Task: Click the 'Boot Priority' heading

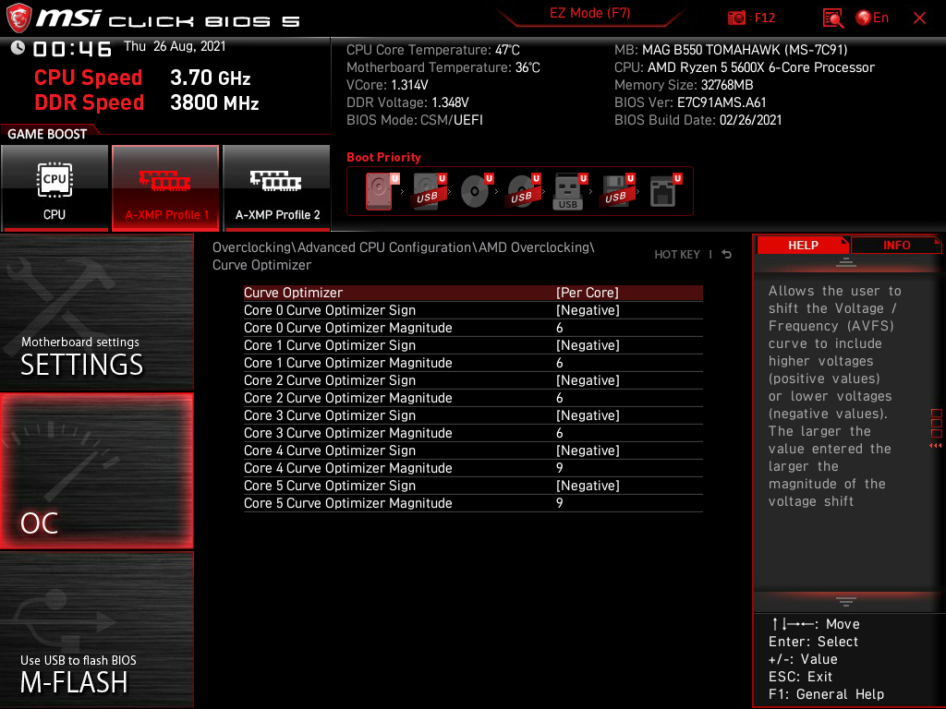Action: (x=383, y=157)
